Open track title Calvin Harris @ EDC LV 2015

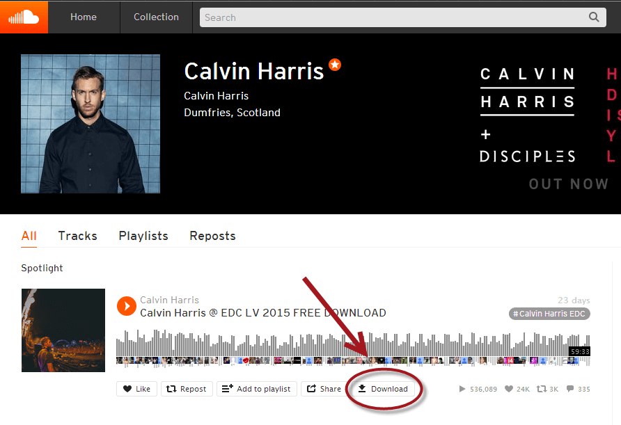click(263, 313)
